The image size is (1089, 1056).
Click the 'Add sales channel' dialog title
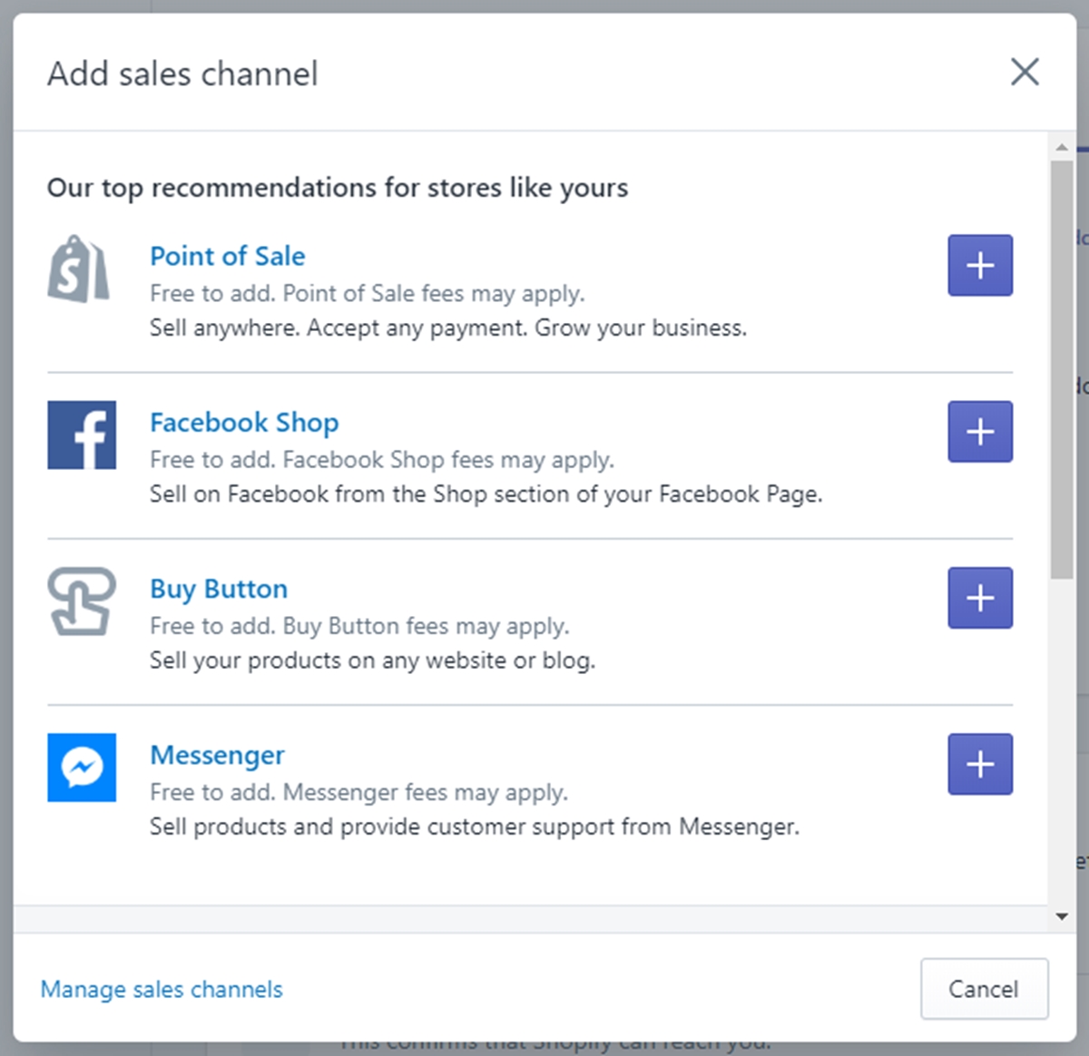pos(182,73)
